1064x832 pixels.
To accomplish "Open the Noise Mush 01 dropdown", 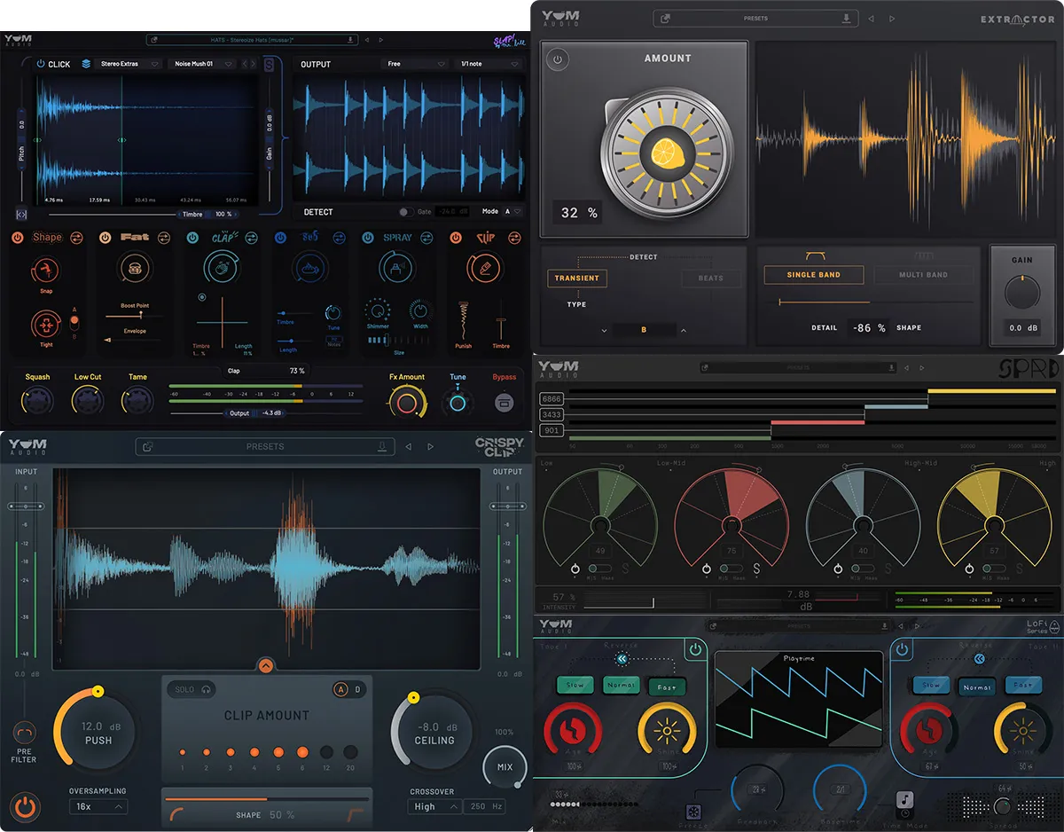I will point(203,64).
